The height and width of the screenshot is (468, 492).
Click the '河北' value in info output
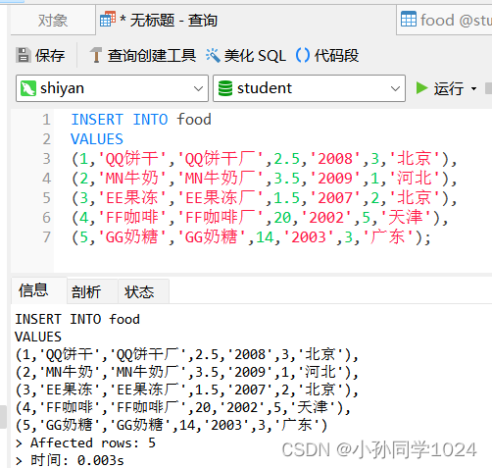(x=320, y=372)
